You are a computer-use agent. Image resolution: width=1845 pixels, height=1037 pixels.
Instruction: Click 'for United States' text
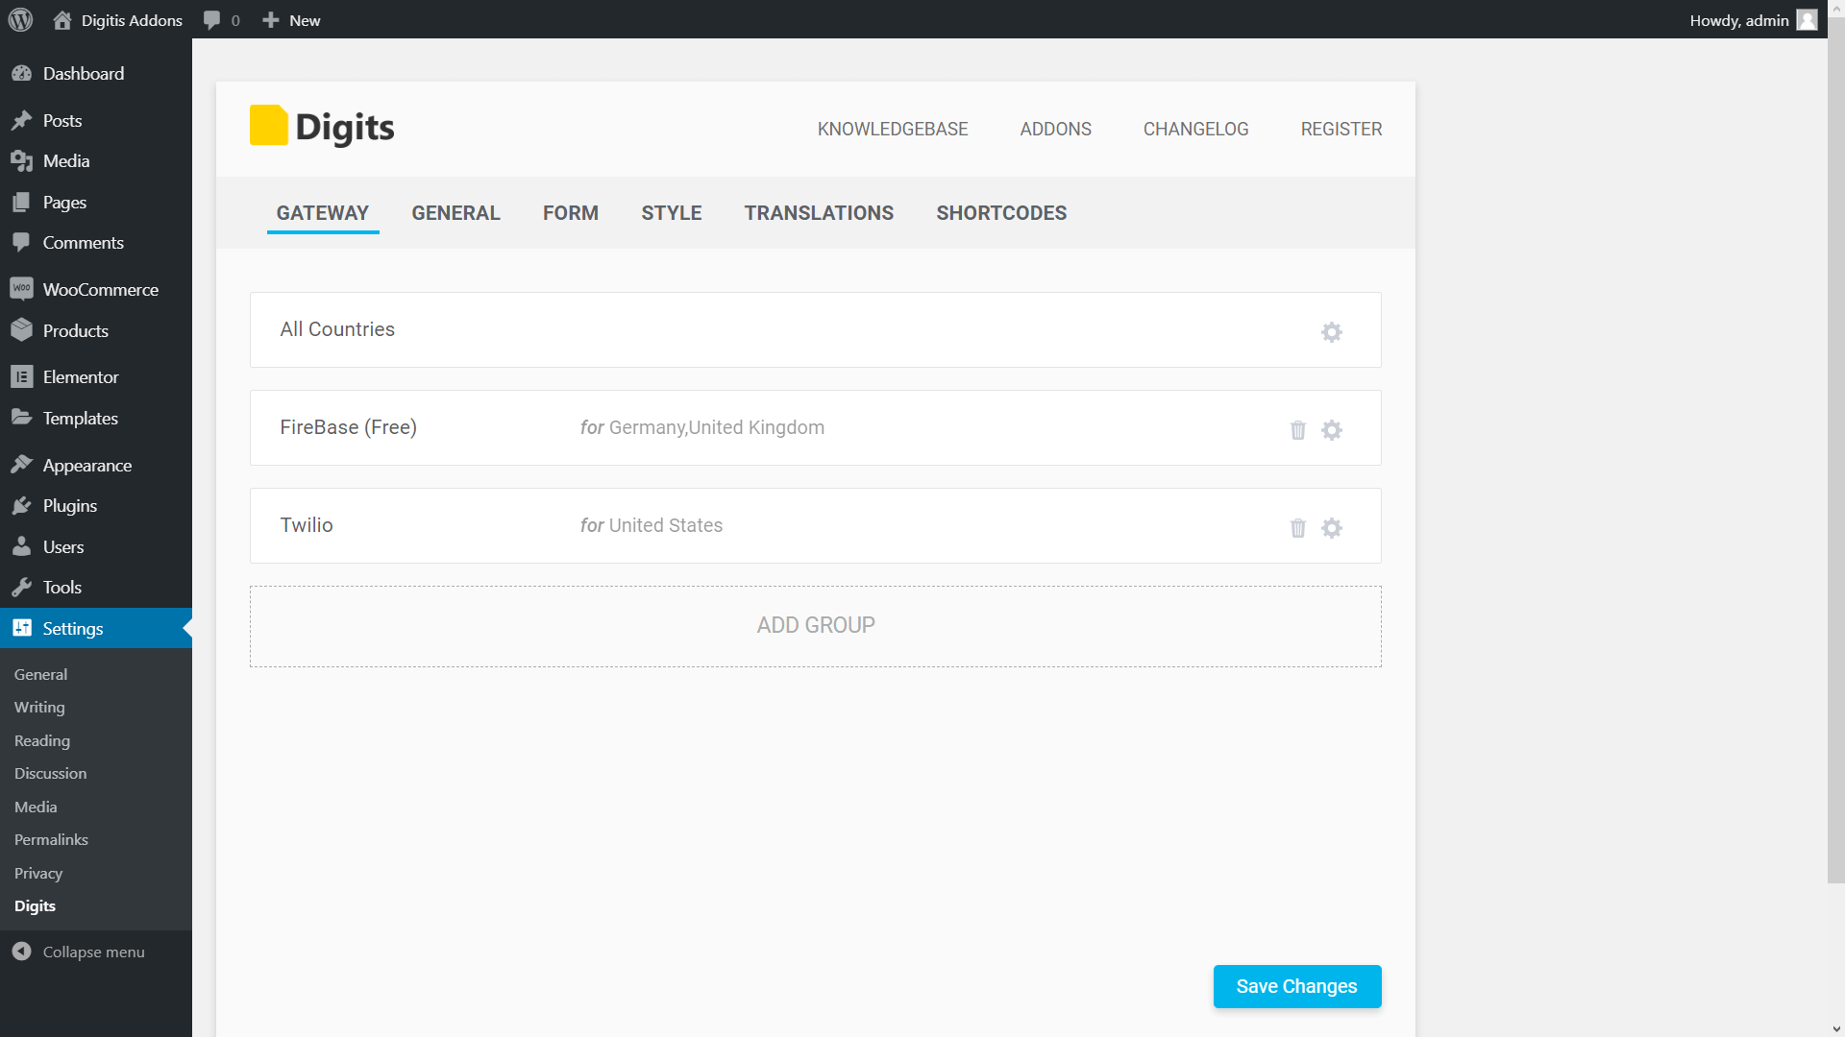652,525
